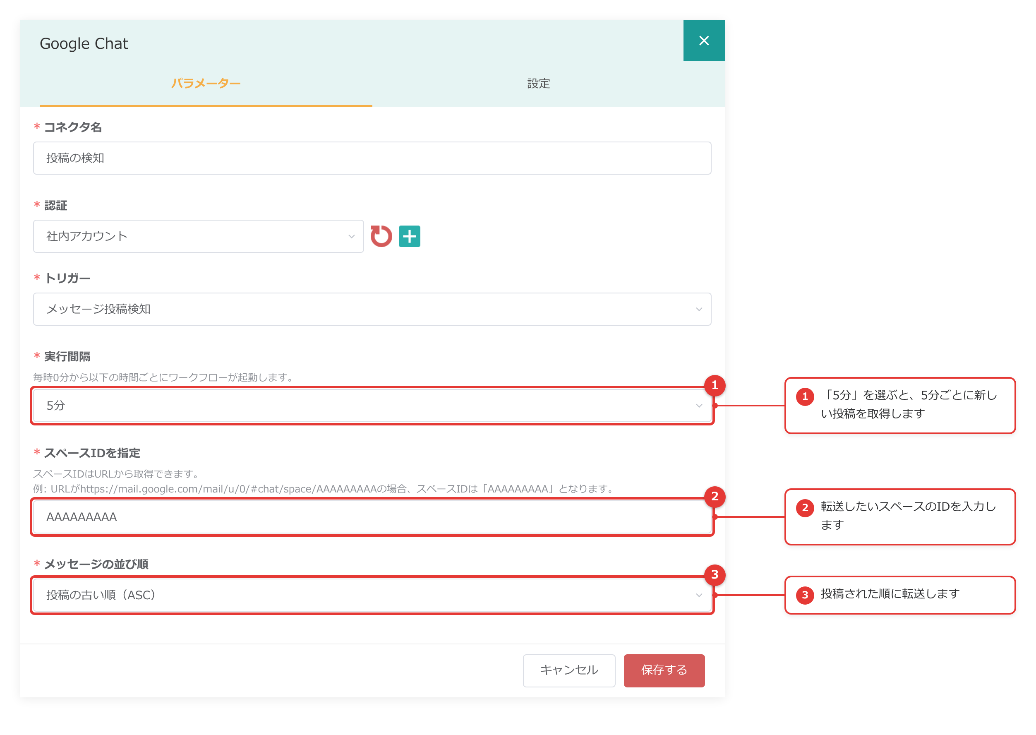The image size is (1036, 735).
Task: Click the スペースIDはURLから取得できます text
Action: coord(117,474)
